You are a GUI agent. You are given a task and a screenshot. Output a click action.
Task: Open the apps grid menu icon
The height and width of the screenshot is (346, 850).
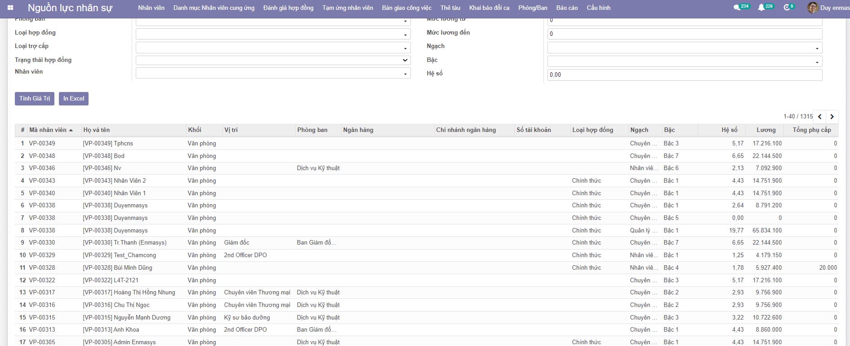(x=10, y=8)
